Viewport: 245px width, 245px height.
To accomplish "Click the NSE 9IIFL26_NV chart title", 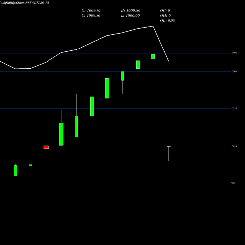I will coord(37,3).
